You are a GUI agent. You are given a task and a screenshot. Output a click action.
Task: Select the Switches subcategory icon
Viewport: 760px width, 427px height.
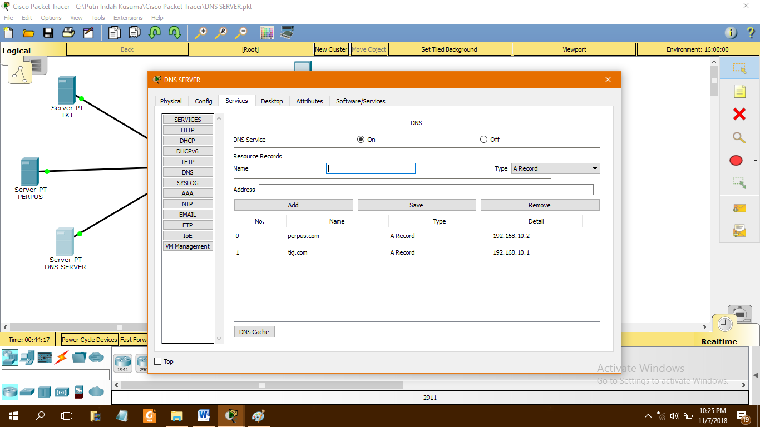point(27,391)
